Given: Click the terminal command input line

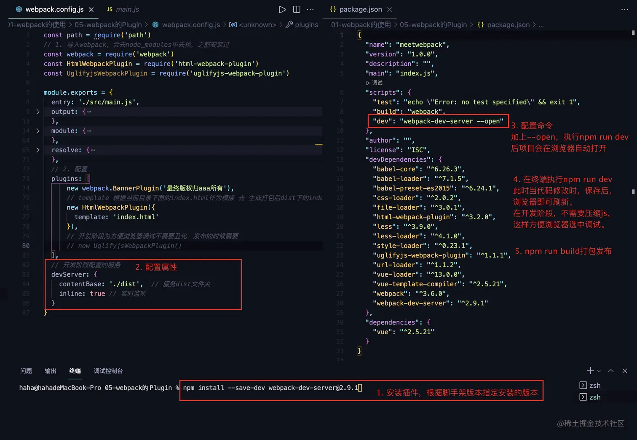Looking at the screenshot, I should coord(272,388).
